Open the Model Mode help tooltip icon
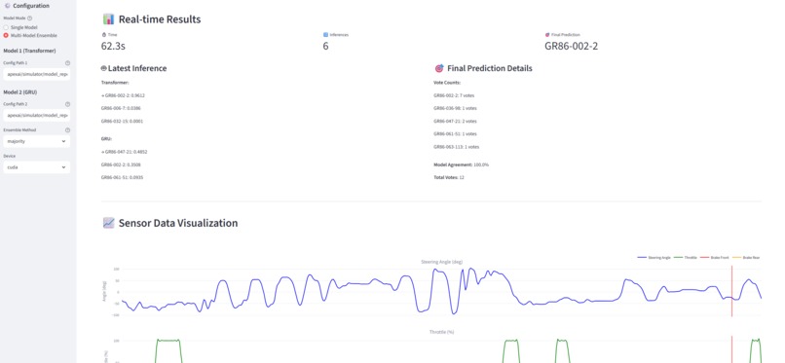The width and height of the screenshot is (785, 363). point(29,18)
